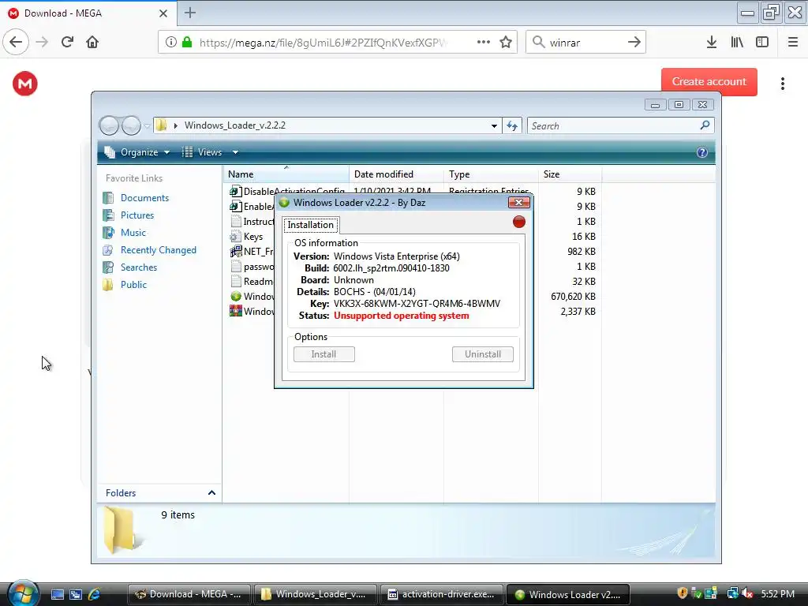Open page actions three-dot menu in address bar
Screen dimensions: 808x606
tap(484, 42)
